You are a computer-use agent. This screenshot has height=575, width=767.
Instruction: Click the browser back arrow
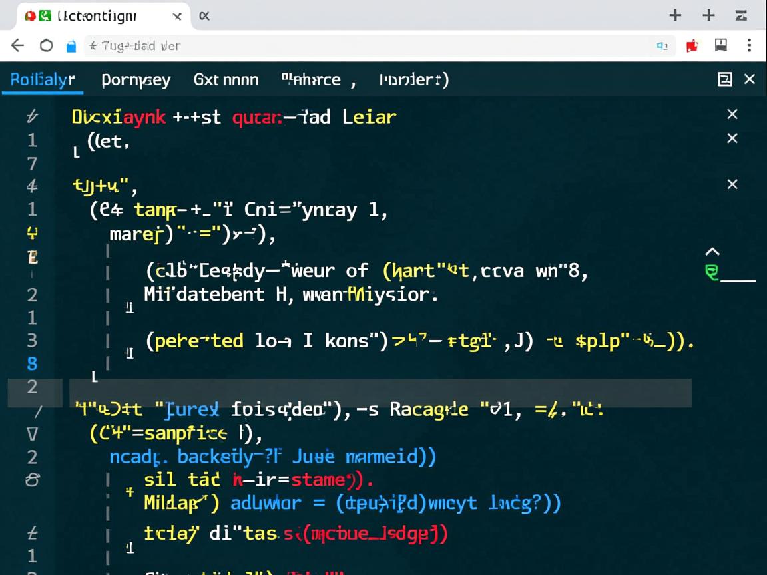[x=18, y=45]
